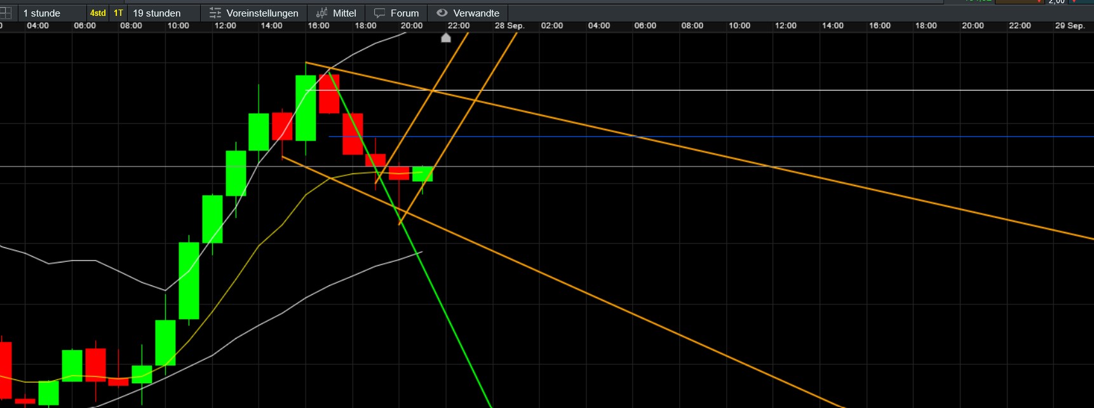Open the Forum discussion button

tap(396, 13)
